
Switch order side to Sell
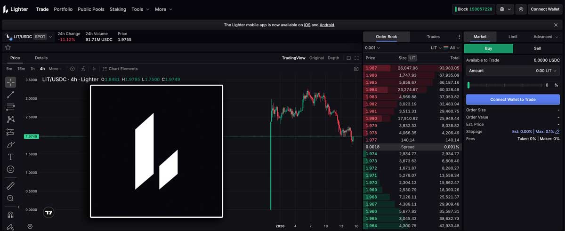tap(537, 48)
